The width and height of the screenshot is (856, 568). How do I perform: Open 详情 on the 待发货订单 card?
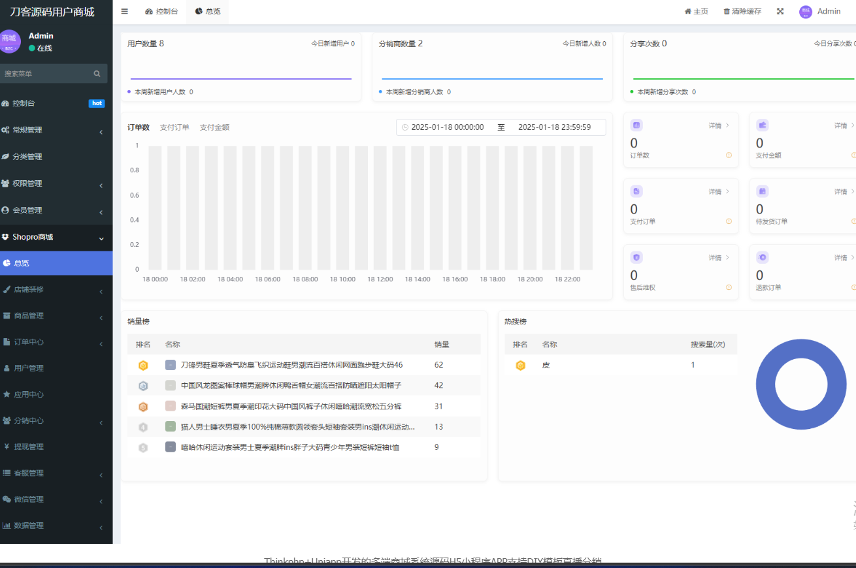click(844, 191)
